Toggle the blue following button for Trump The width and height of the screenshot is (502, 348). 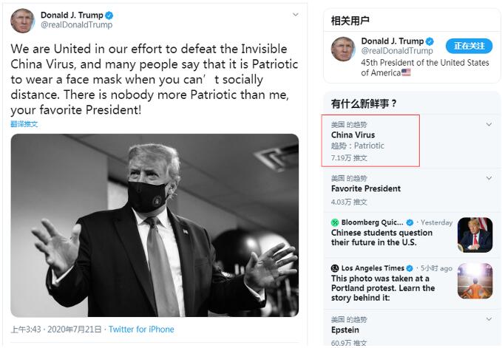[469, 46]
